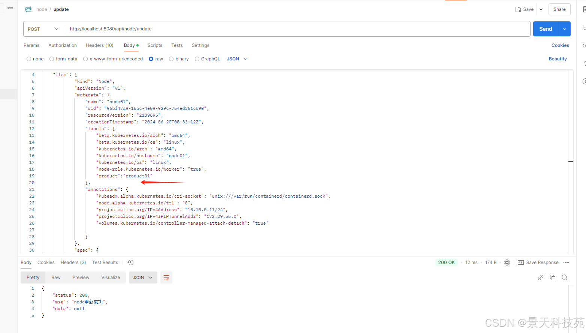Open Headers (10) request tab
The image size is (586, 333).
(x=100, y=45)
